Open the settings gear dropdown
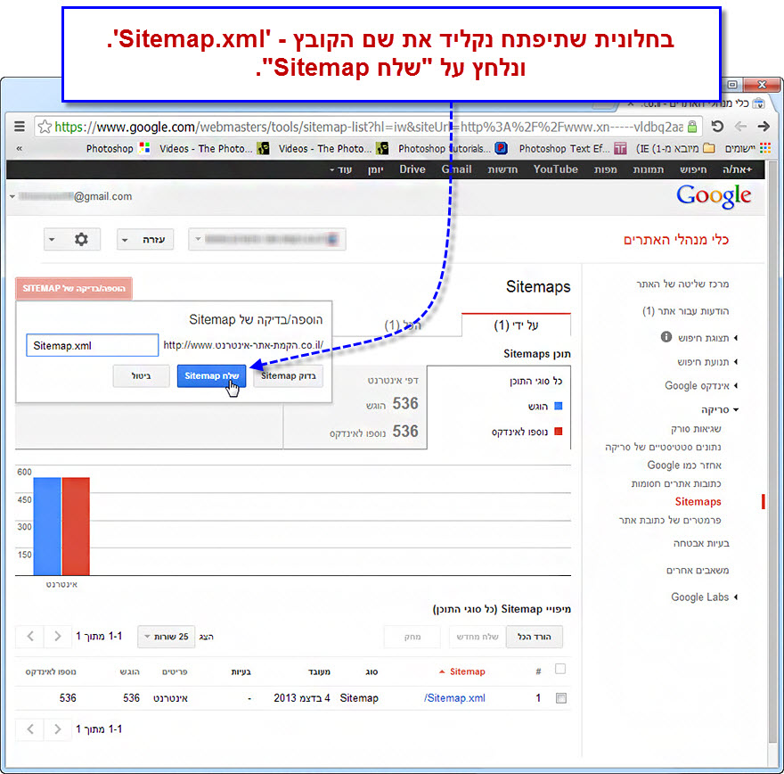The height and width of the screenshot is (774, 784). (x=71, y=239)
